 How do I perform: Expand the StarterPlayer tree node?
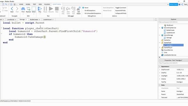pyautogui.click(x=160, y=48)
